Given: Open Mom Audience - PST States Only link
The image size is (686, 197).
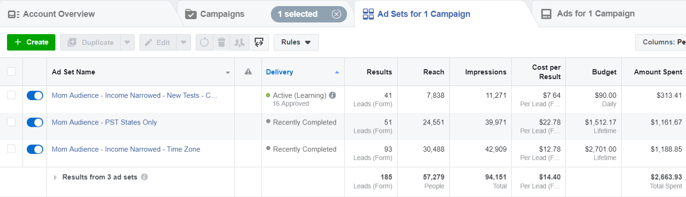Looking at the screenshot, I should click(x=104, y=123).
